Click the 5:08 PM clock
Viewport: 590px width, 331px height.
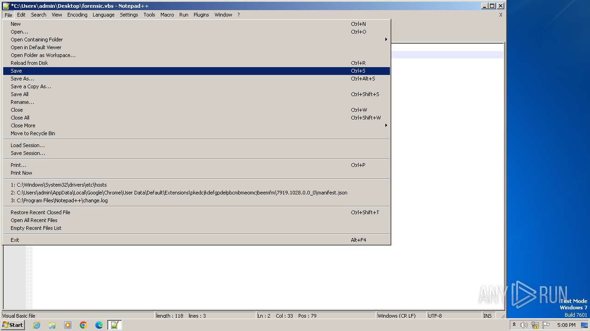coord(566,325)
